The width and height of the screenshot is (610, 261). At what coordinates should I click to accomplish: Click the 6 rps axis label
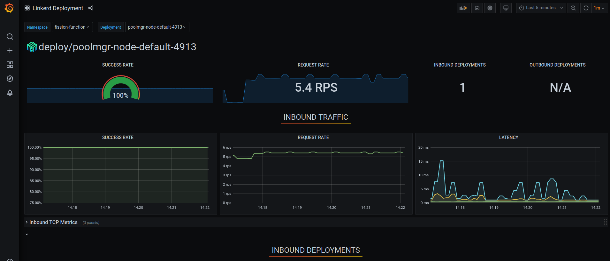[x=227, y=147]
